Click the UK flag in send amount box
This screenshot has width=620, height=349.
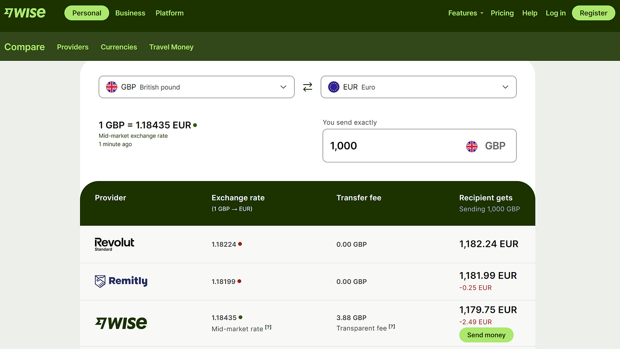click(x=472, y=146)
